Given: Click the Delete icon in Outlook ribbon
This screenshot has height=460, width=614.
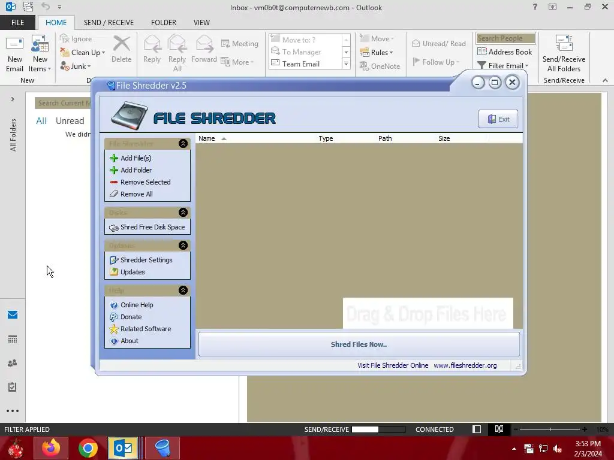Looking at the screenshot, I should [121, 49].
